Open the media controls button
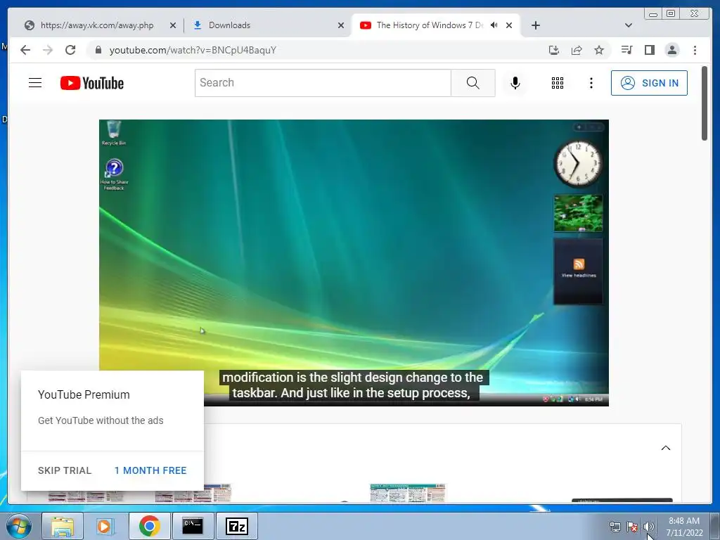The height and width of the screenshot is (540, 720). point(626,50)
